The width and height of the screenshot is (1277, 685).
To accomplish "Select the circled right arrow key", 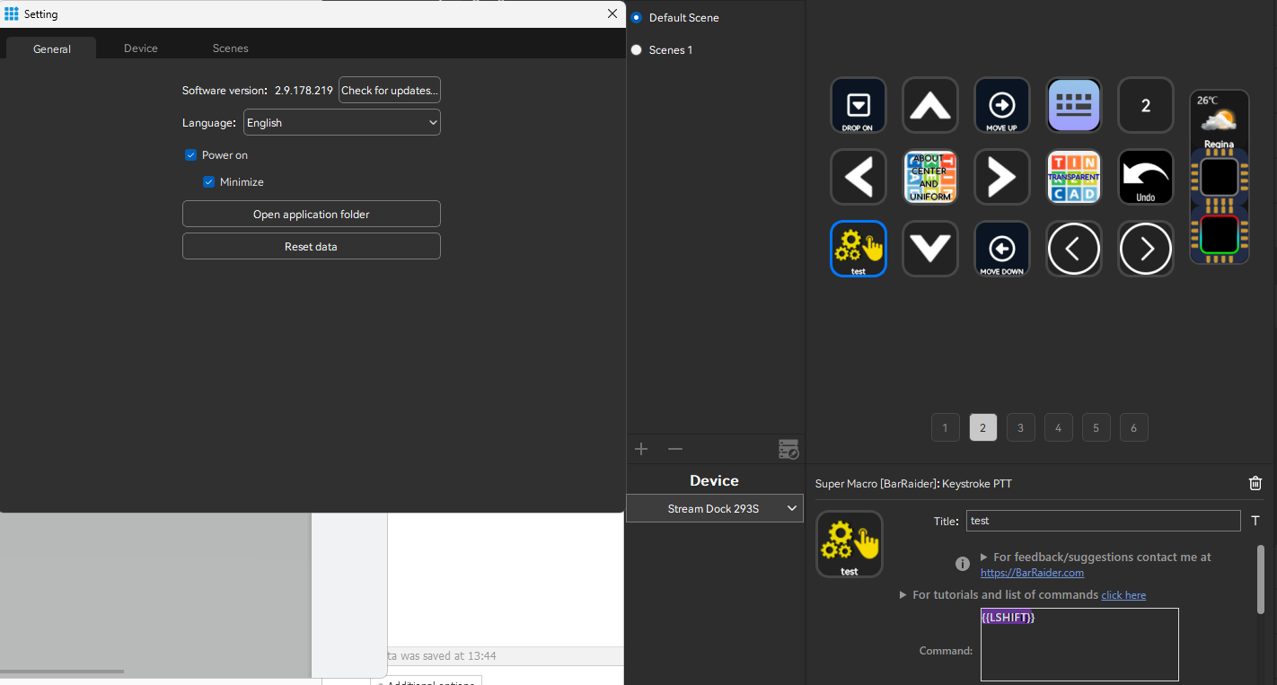I will (1146, 249).
